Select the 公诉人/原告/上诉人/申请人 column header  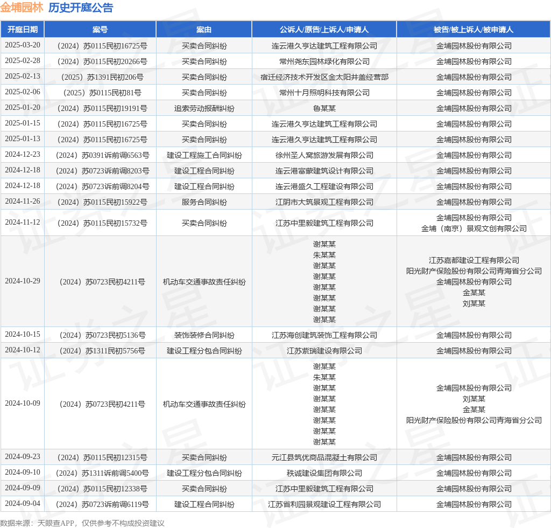(x=324, y=30)
